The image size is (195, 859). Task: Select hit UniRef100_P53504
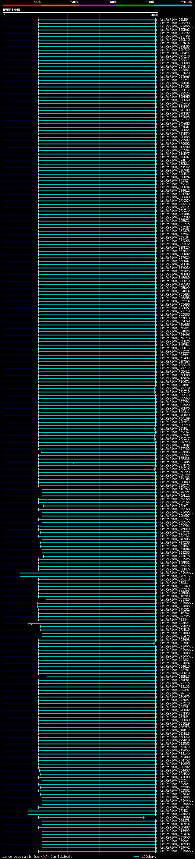click(x=175, y=151)
